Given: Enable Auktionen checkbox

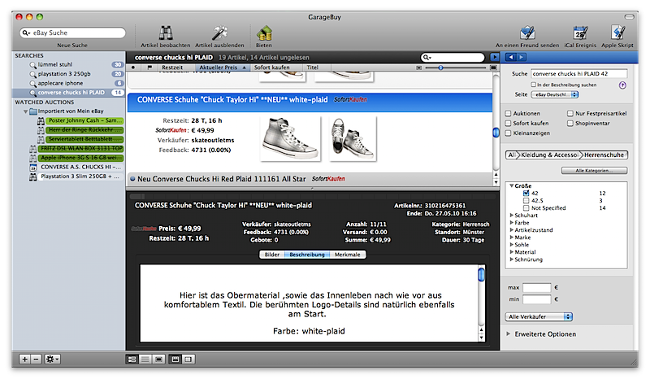Looking at the screenshot, I should [x=509, y=113].
